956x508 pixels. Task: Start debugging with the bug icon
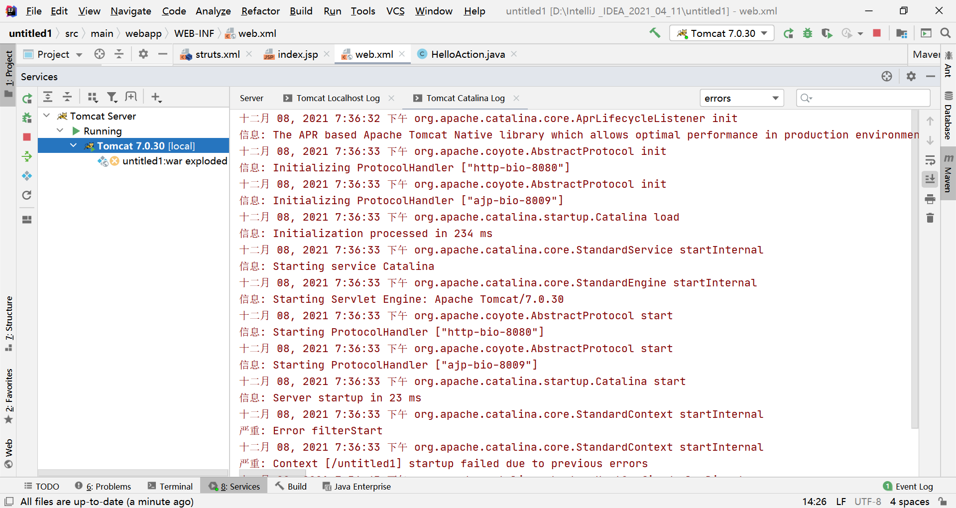808,33
